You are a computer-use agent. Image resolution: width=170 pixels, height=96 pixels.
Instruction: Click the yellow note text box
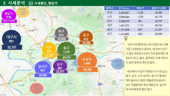(x=147, y=66)
